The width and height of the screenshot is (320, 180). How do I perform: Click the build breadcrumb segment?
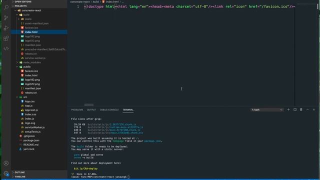point(95,1)
